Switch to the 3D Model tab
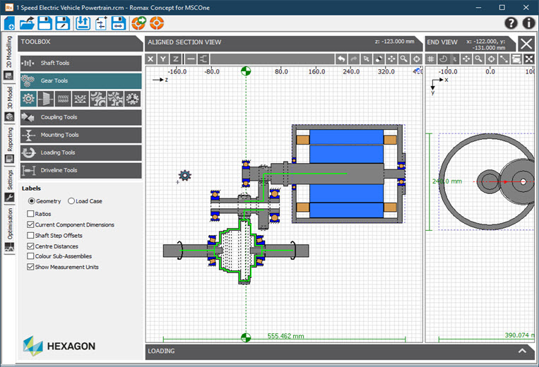Screen dimensions: 539x367 coord(9,100)
